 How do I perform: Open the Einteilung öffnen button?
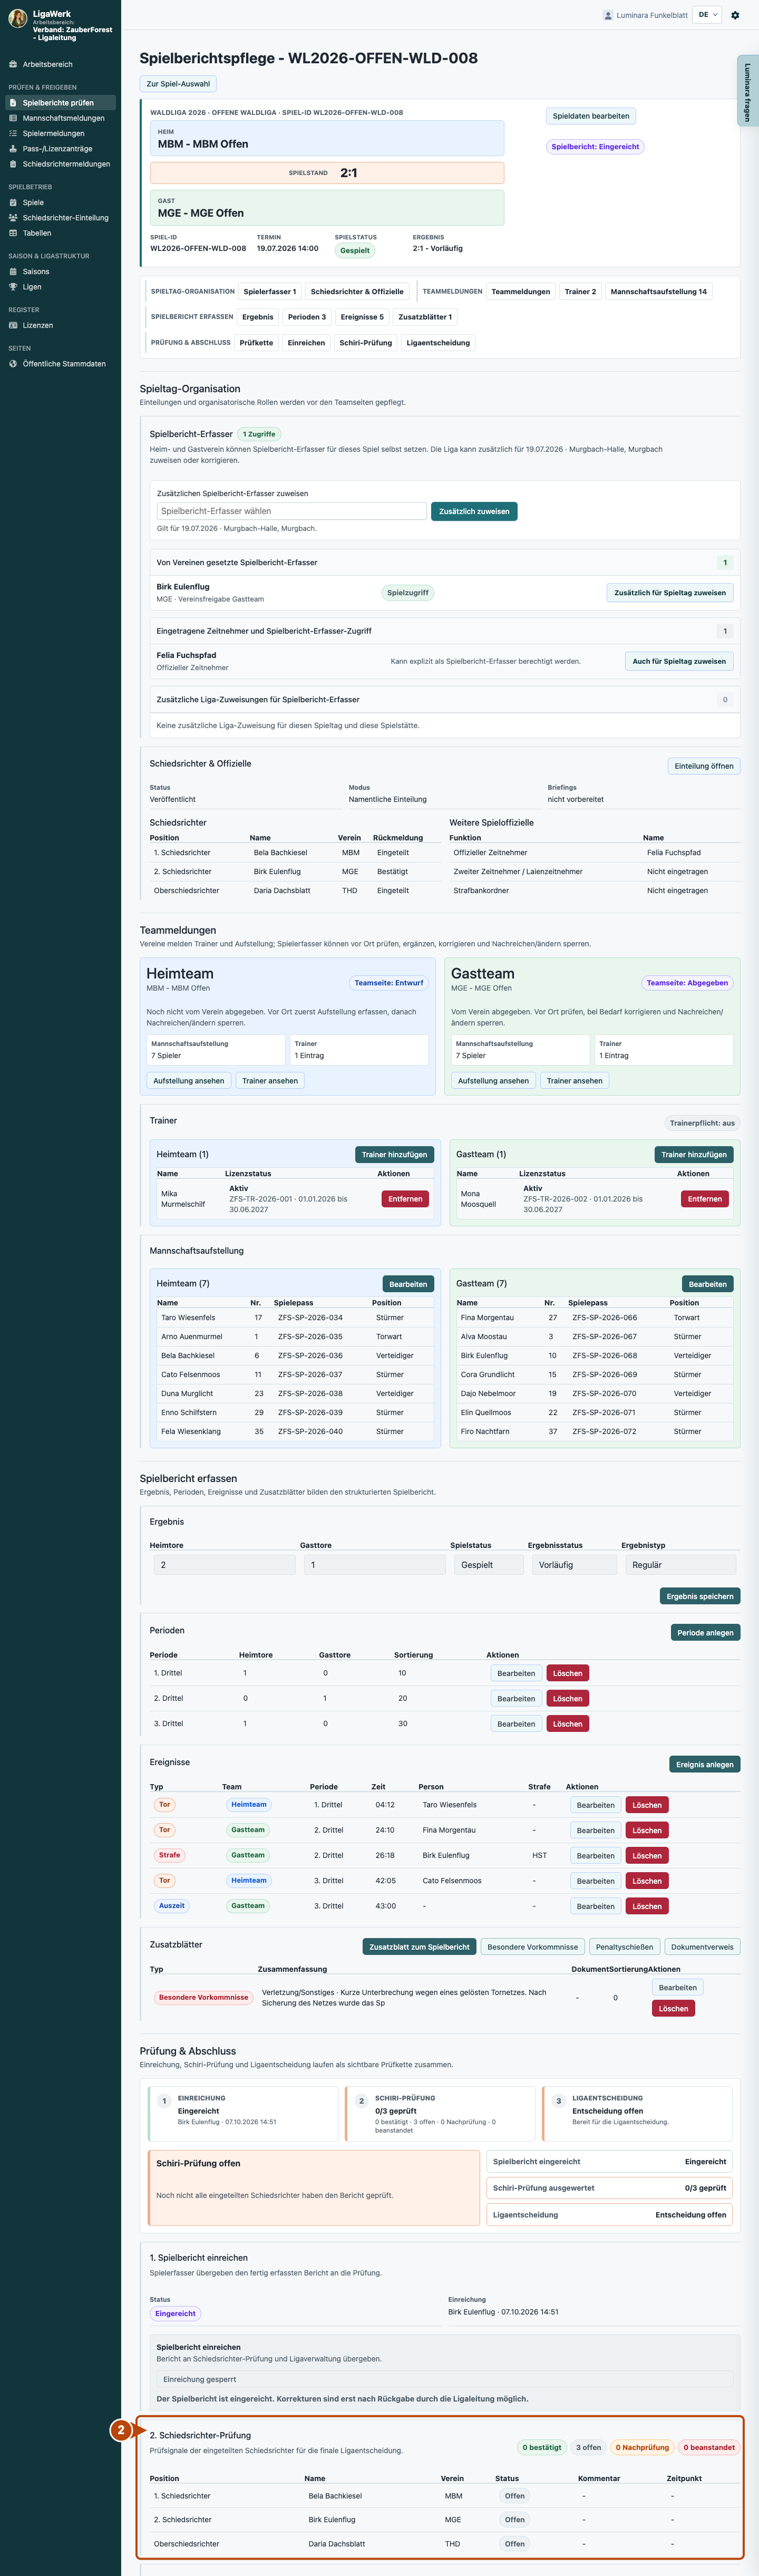[704, 766]
